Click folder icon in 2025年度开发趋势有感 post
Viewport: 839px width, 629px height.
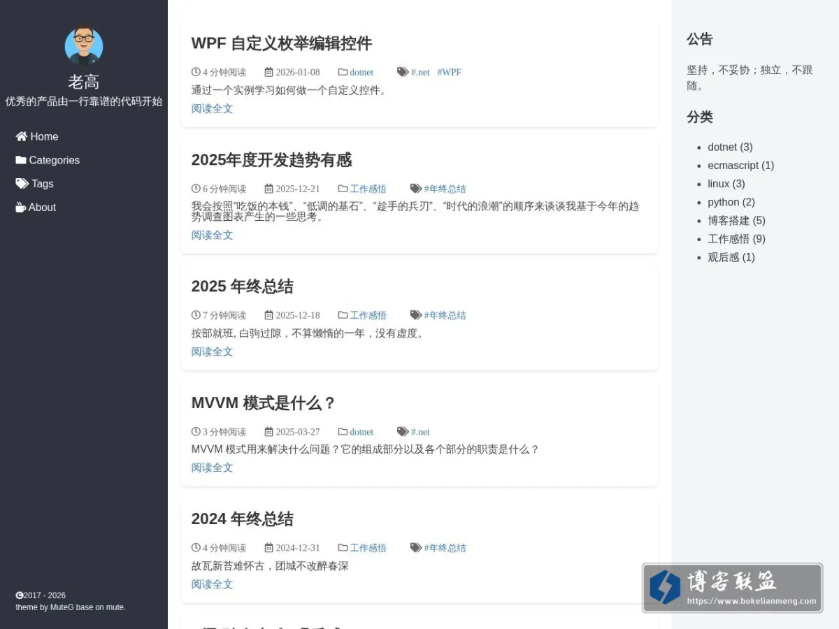click(x=343, y=189)
